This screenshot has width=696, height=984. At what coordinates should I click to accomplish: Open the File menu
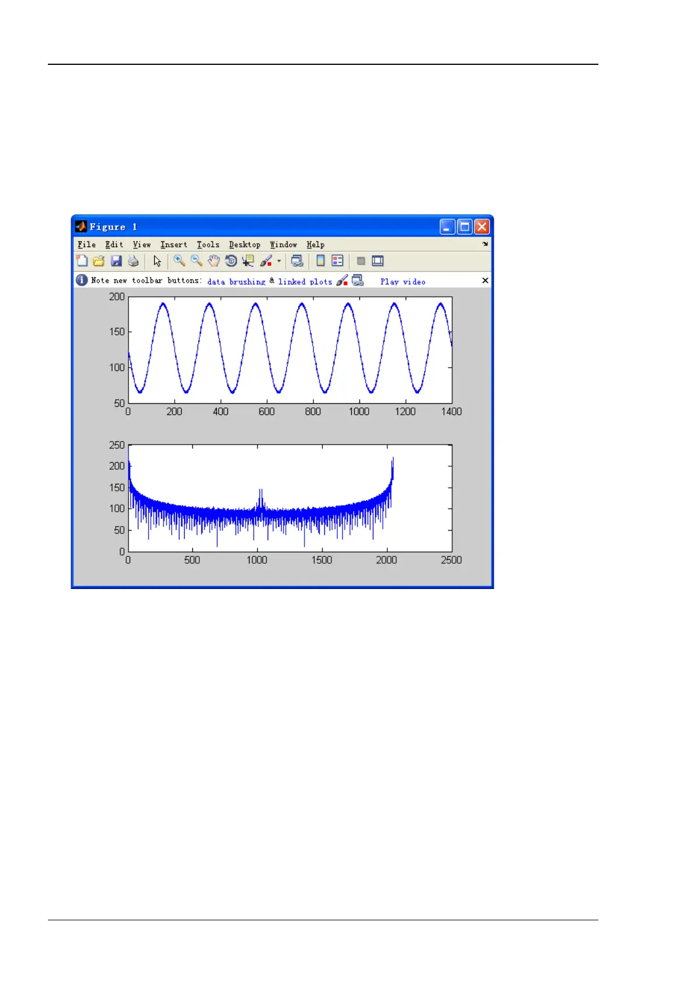(86, 245)
